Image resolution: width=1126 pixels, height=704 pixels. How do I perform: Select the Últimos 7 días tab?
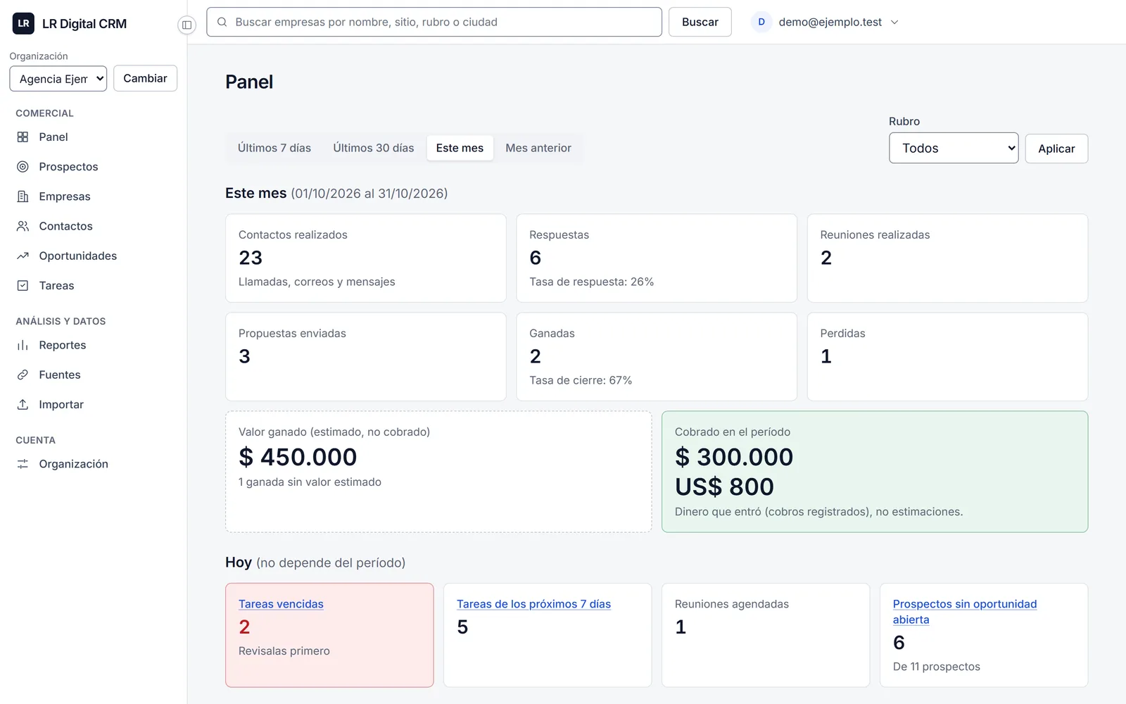[x=274, y=148]
